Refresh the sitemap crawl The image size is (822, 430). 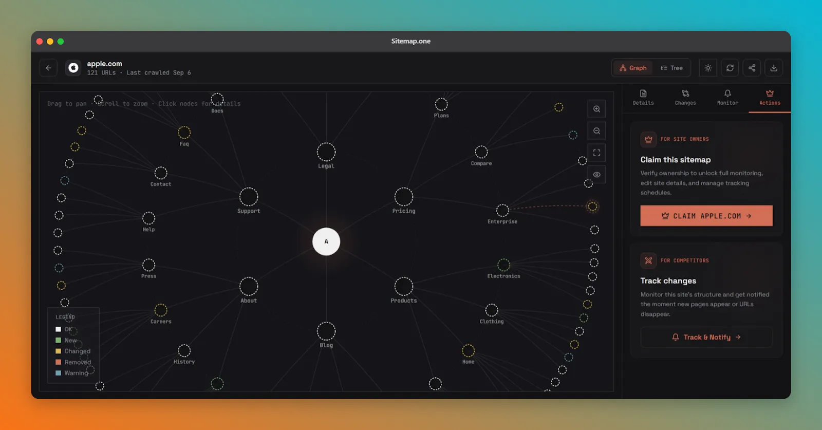tap(730, 68)
